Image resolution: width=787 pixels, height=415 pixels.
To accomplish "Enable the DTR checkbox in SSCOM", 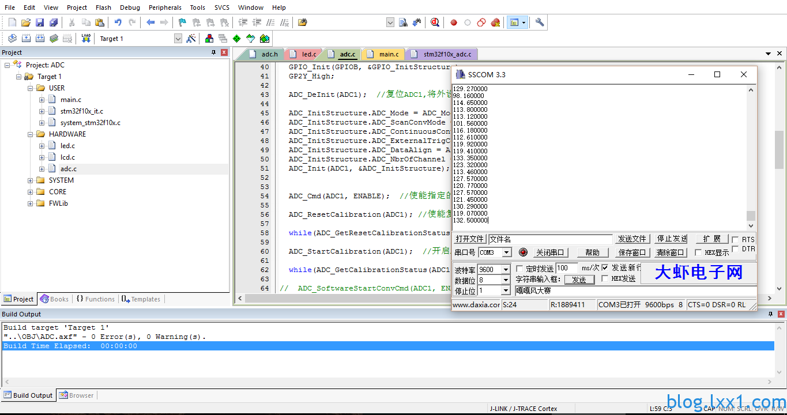I will tap(735, 249).
